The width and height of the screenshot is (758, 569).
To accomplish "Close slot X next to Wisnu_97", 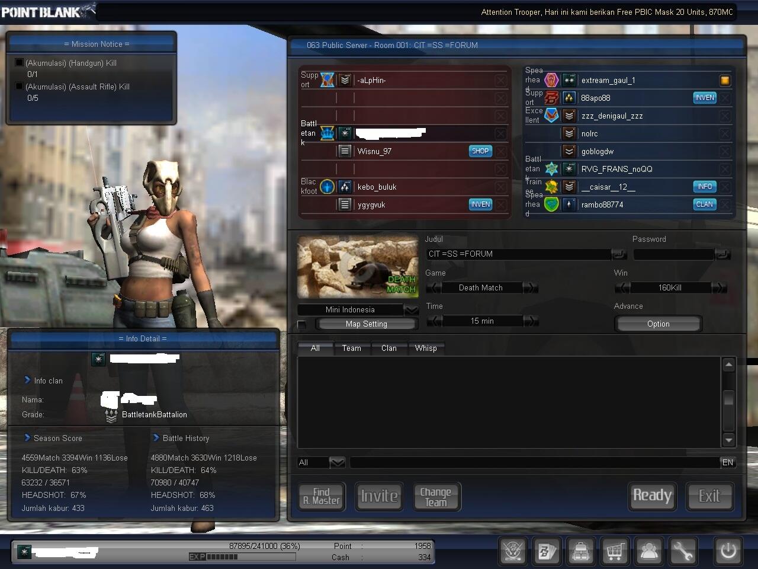I will click(x=501, y=151).
